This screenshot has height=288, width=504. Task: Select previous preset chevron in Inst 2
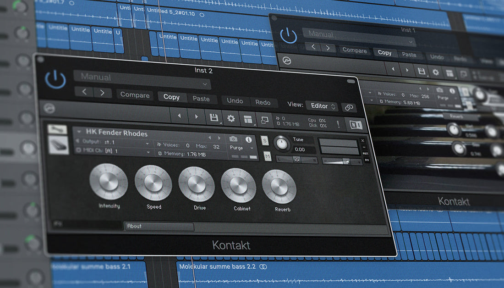(x=84, y=92)
